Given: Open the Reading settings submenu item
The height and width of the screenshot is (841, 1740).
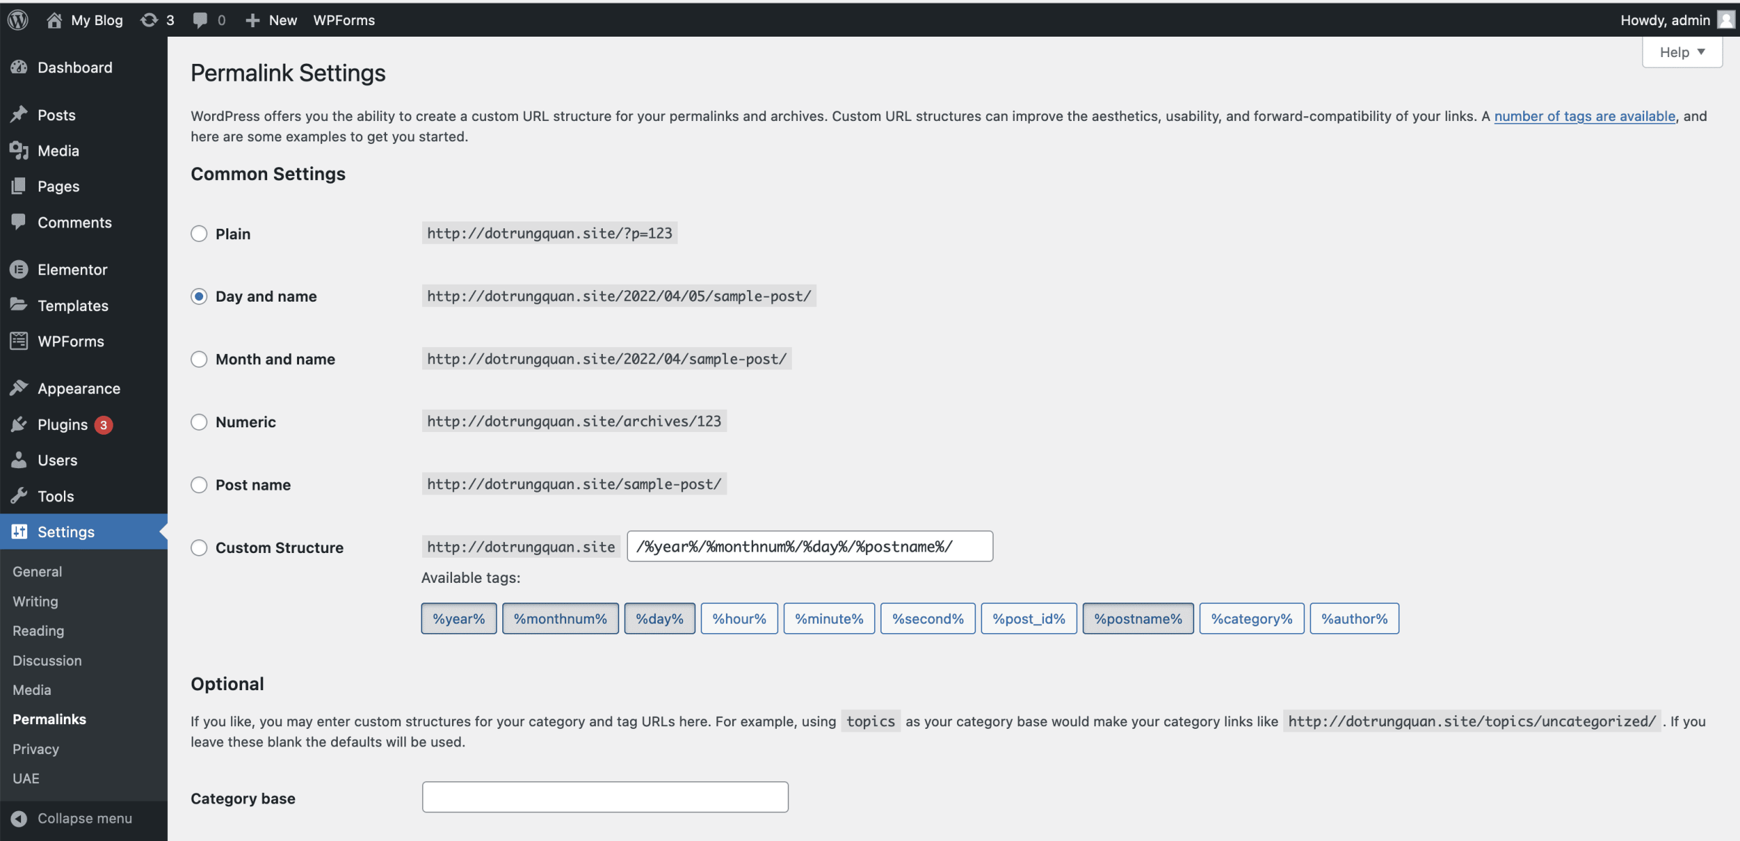Looking at the screenshot, I should point(38,630).
